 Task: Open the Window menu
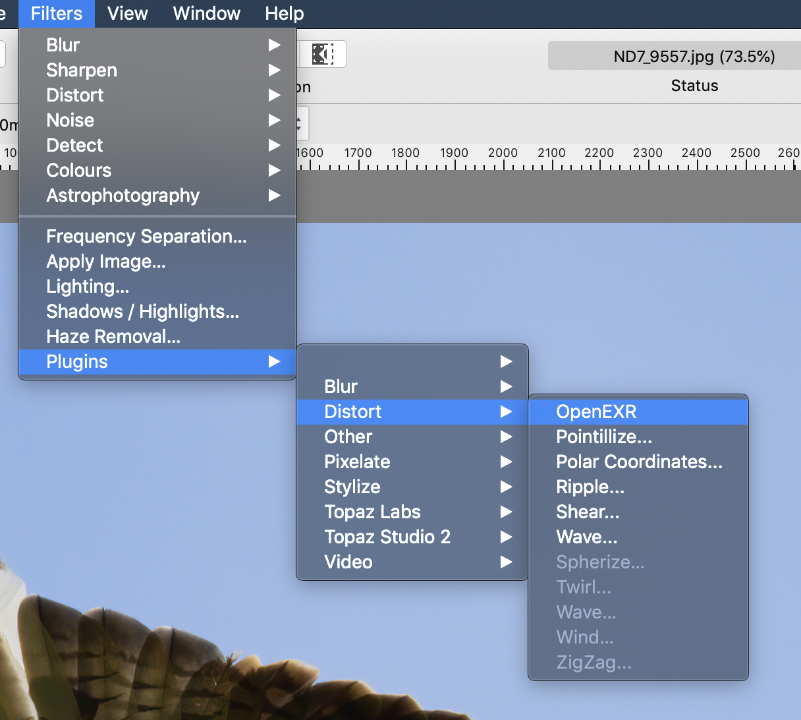(206, 13)
